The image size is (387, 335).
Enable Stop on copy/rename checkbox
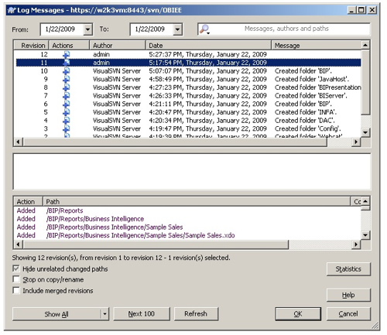(x=16, y=279)
